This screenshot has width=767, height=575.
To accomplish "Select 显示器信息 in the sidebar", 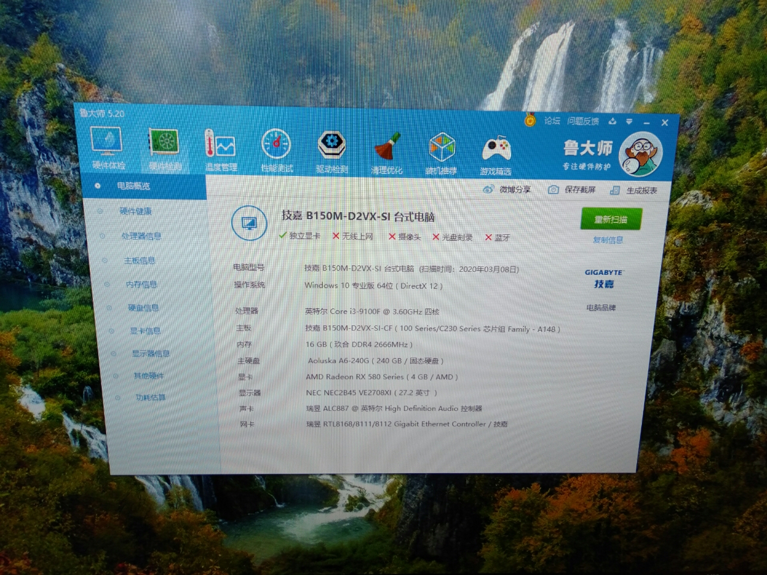I will click(x=150, y=353).
